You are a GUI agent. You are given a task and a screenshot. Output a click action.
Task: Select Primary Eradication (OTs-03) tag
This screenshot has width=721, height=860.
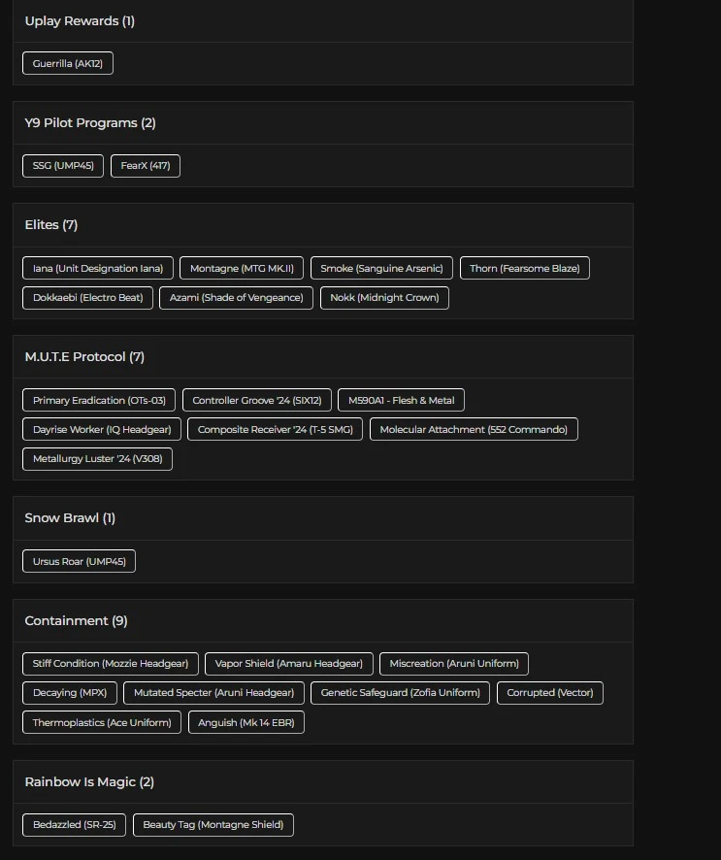pos(99,400)
